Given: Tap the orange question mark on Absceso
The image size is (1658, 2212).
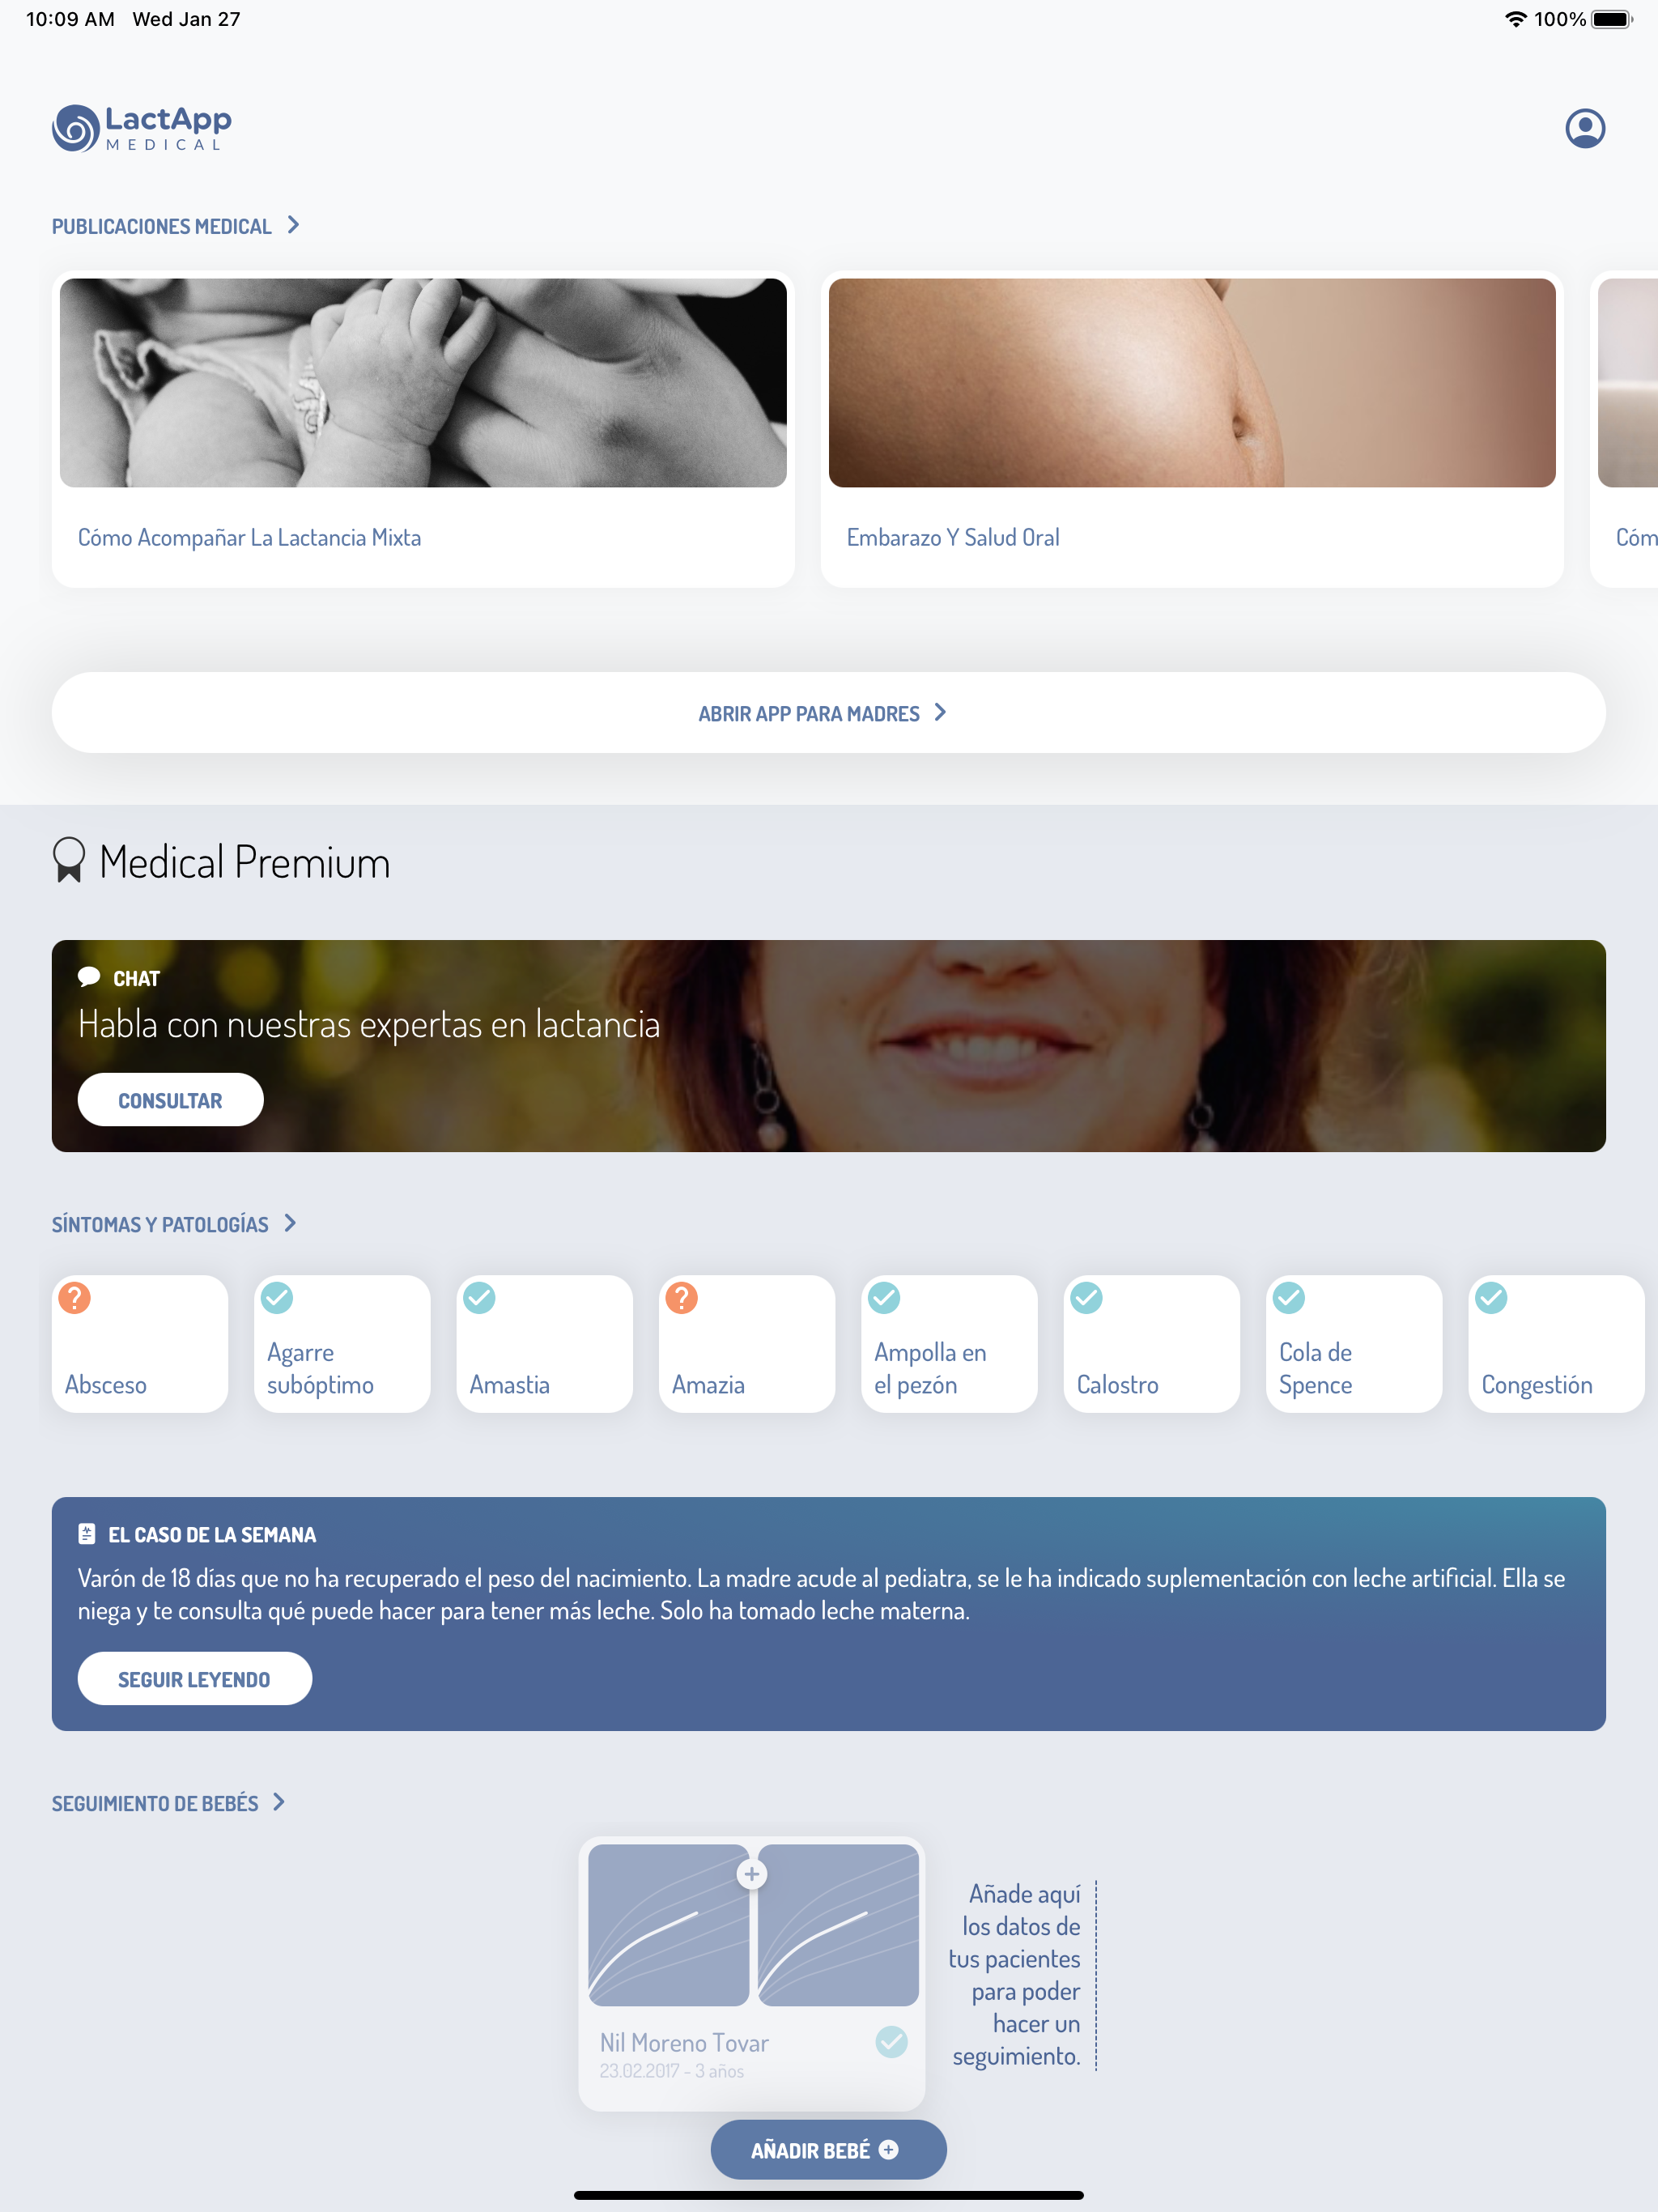Looking at the screenshot, I should point(75,1297).
